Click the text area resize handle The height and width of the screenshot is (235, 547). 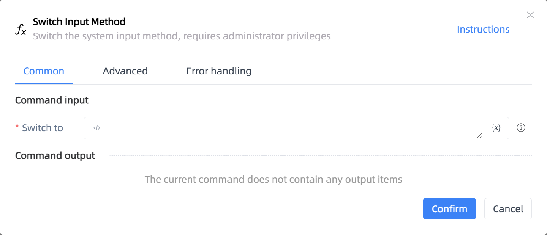[479, 136]
